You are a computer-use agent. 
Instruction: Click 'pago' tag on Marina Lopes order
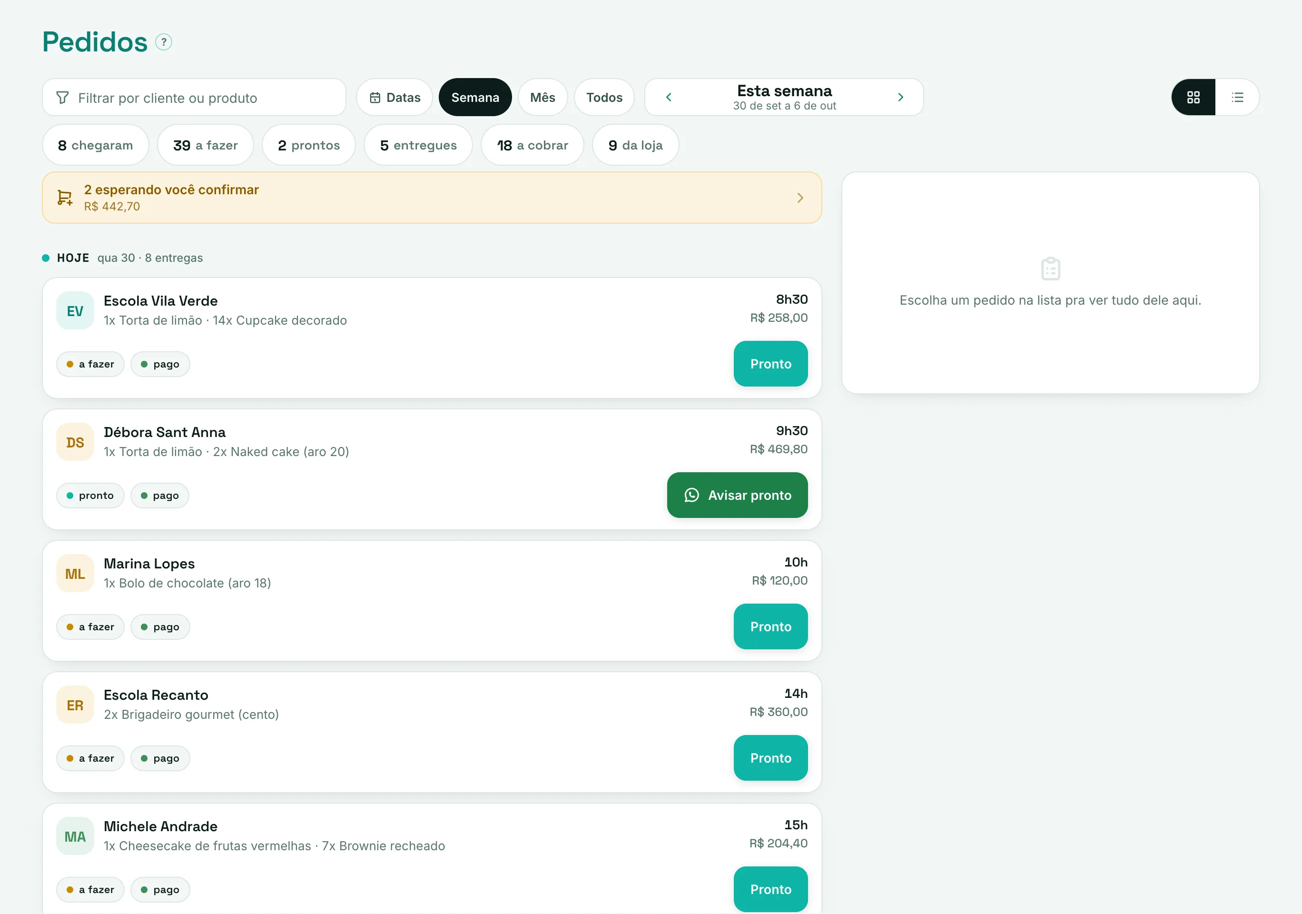160,626
